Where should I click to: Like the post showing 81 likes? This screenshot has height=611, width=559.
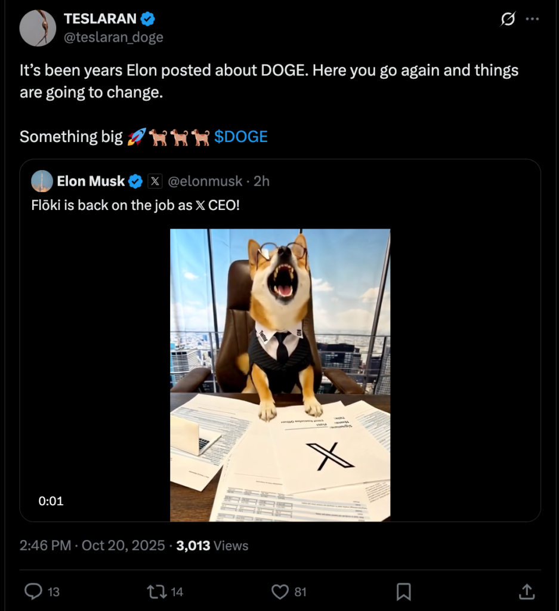point(279,591)
